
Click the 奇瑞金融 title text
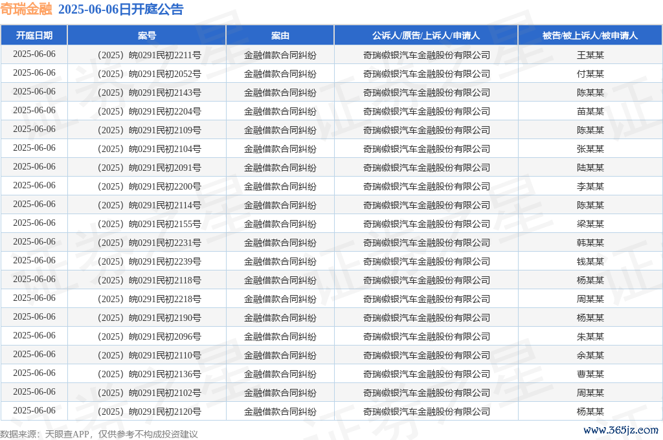coord(26,9)
